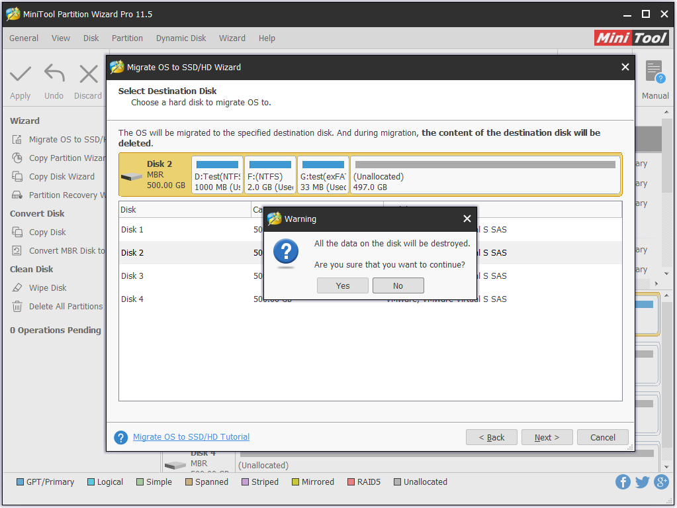This screenshot has height=508, width=677.
Task: Click the Partition Recovery Wizard sidebar icon
Action: [17, 195]
